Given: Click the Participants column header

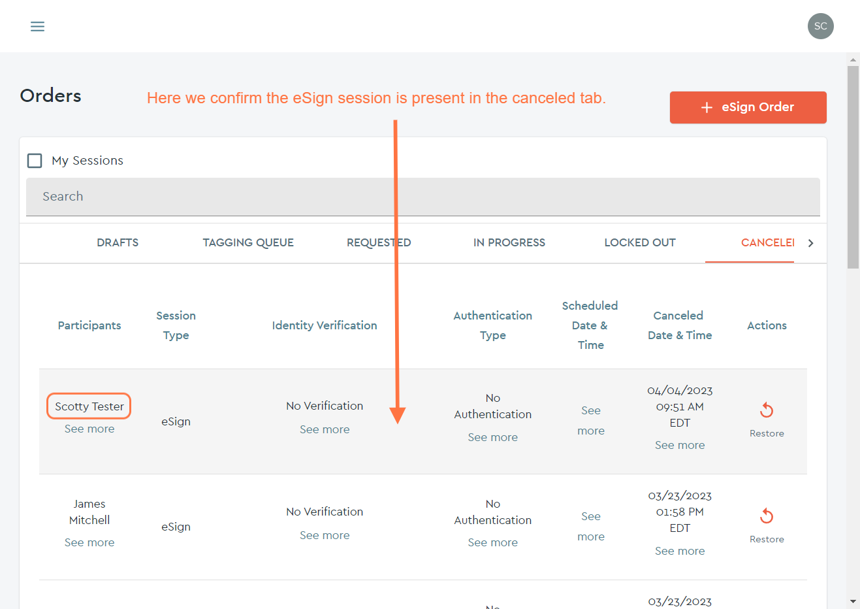Looking at the screenshot, I should (89, 325).
